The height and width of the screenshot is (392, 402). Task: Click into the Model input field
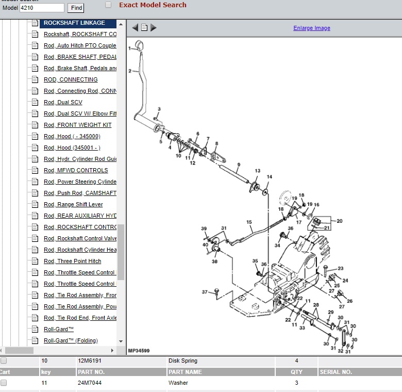click(42, 8)
